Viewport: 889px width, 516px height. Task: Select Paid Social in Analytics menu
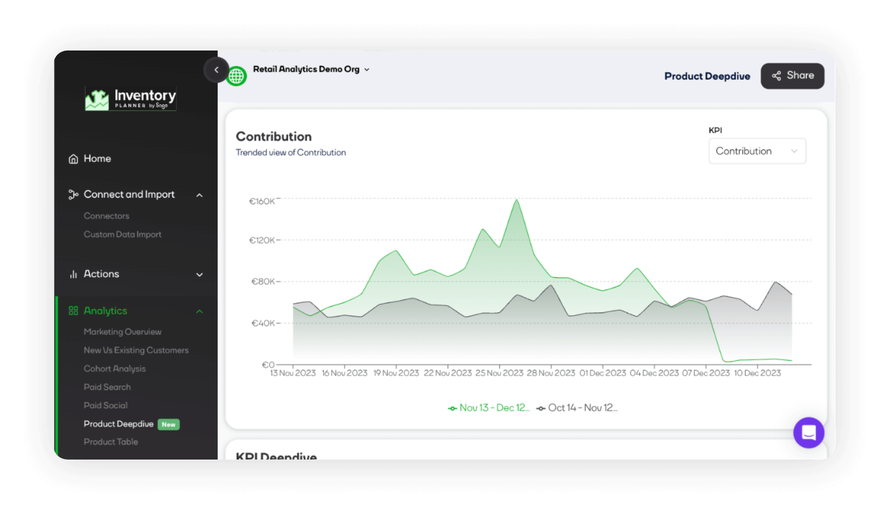(105, 406)
